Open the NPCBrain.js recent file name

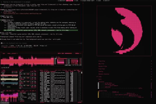point(131,93)
